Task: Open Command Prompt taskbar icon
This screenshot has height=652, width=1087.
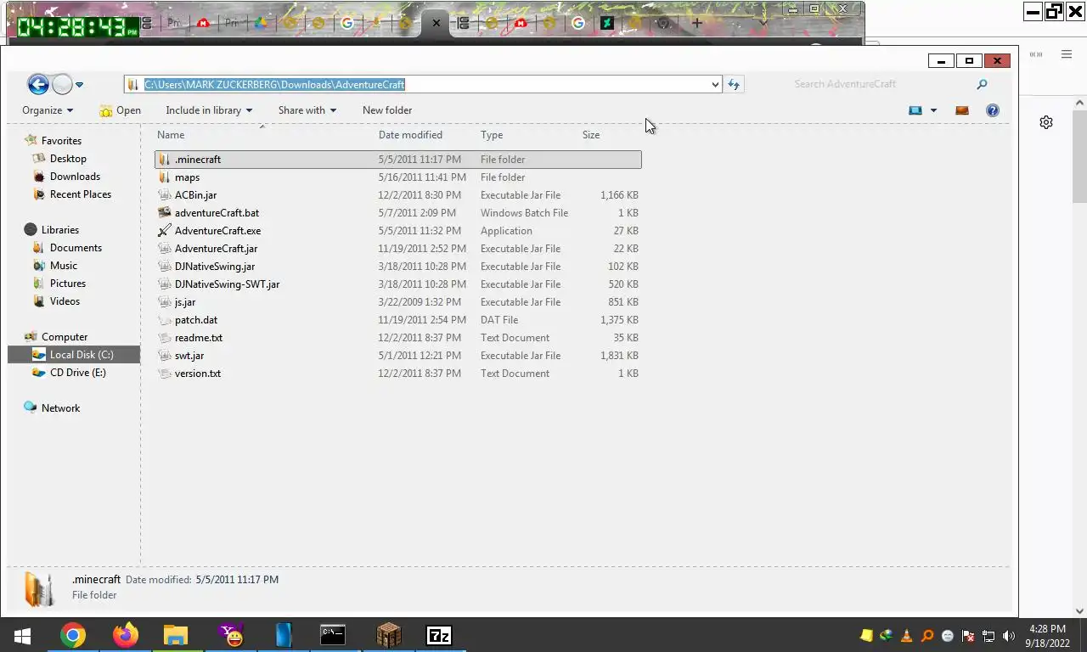Action: [x=333, y=636]
